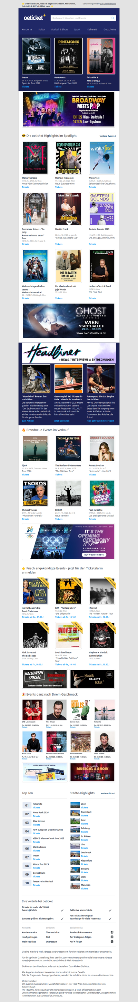Screen dimensions: 138x1002
Task: Click checkmark beside Exklusive Vorverkäufe
Action: click(110, 910)
